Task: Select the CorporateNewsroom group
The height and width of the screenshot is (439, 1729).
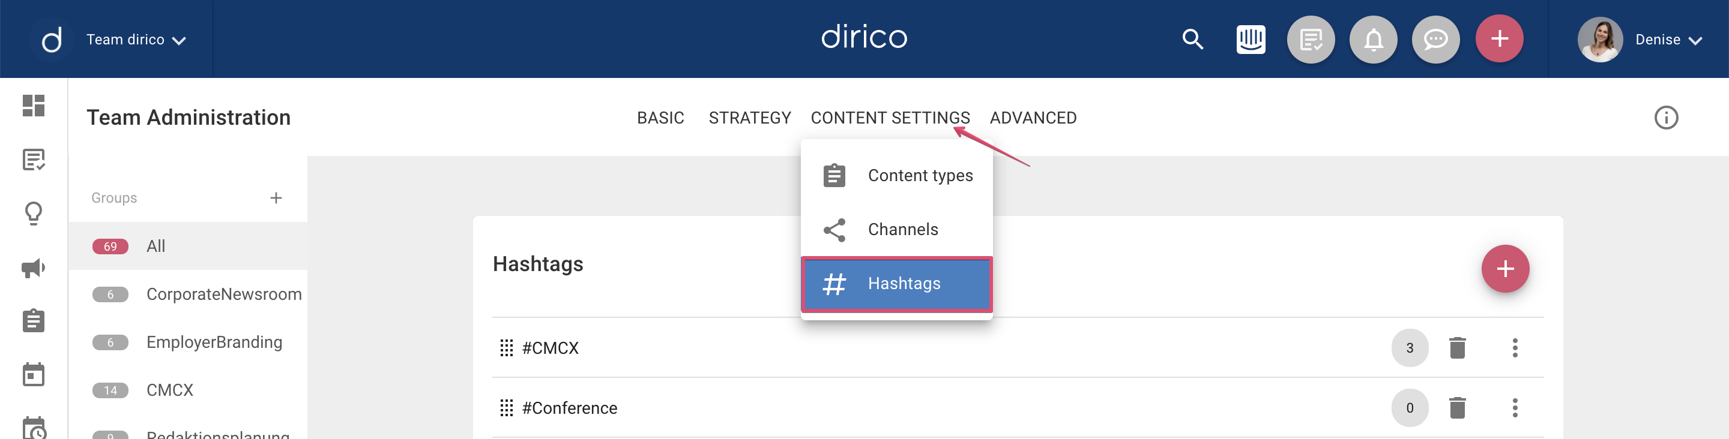Action: point(188,294)
